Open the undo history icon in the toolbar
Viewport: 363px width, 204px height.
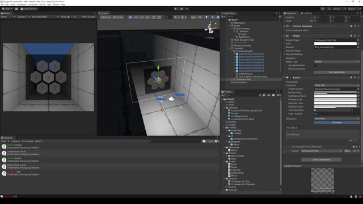(x=323, y=9)
